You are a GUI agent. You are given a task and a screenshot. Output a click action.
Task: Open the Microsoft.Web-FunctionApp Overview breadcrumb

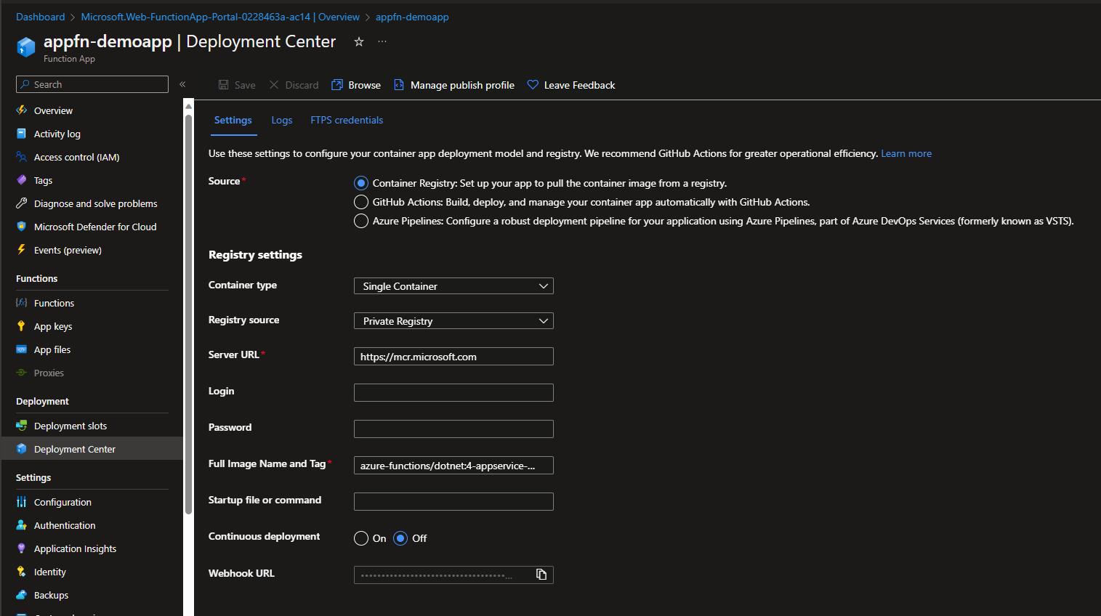coord(220,17)
